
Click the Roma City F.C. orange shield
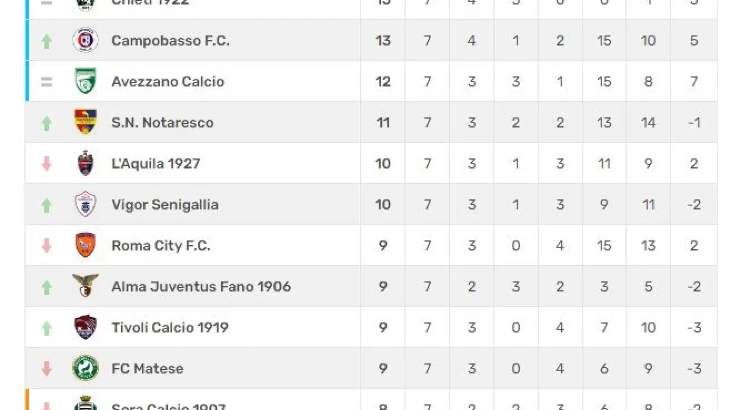[x=86, y=245]
